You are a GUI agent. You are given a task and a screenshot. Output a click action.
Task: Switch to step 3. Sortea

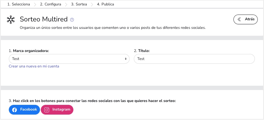point(79,5)
